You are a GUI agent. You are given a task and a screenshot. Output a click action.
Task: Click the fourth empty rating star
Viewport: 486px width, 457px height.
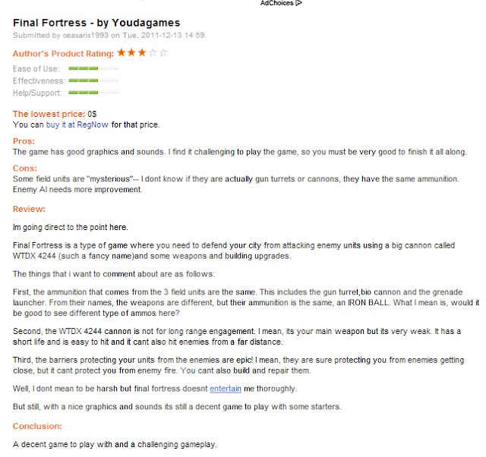pyautogui.click(x=153, y=52)
